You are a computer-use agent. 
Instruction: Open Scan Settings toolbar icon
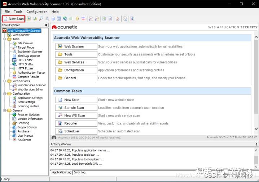[110, 19]
